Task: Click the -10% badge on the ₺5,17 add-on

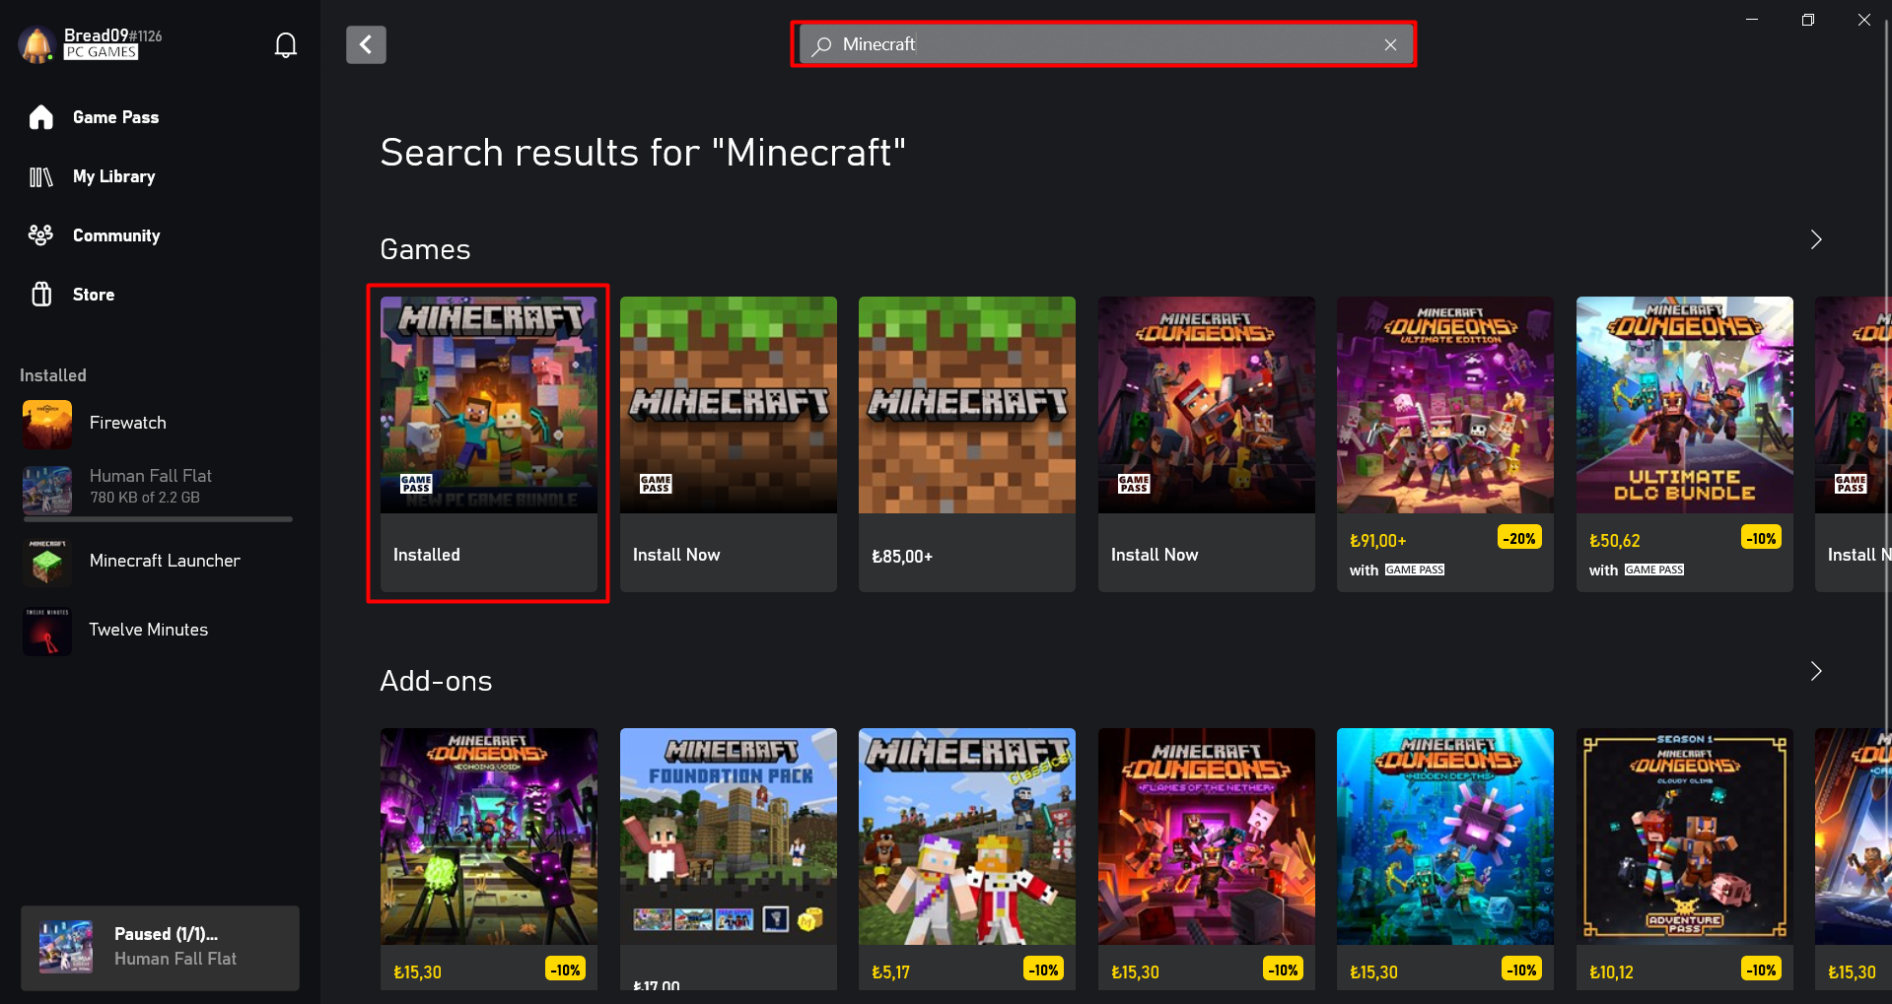Action: tap(1043, 970)
